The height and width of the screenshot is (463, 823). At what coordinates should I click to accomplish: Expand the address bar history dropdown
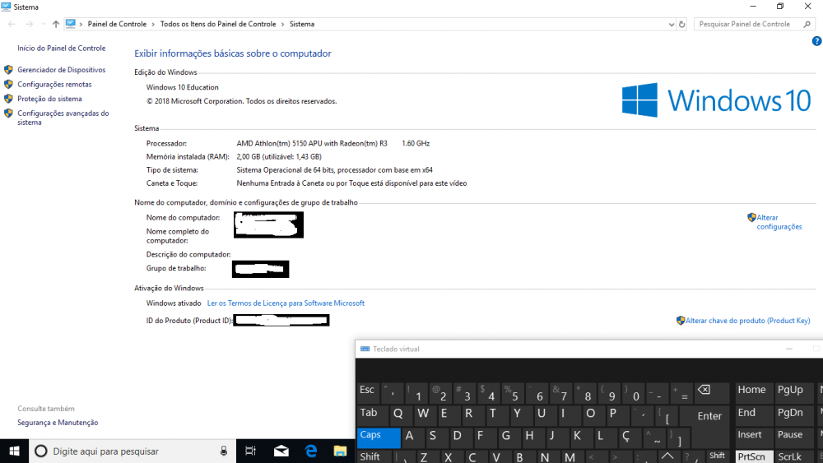click(x=671, y=25)
